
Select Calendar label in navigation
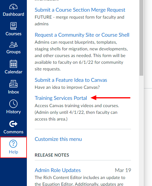point(13,72)
